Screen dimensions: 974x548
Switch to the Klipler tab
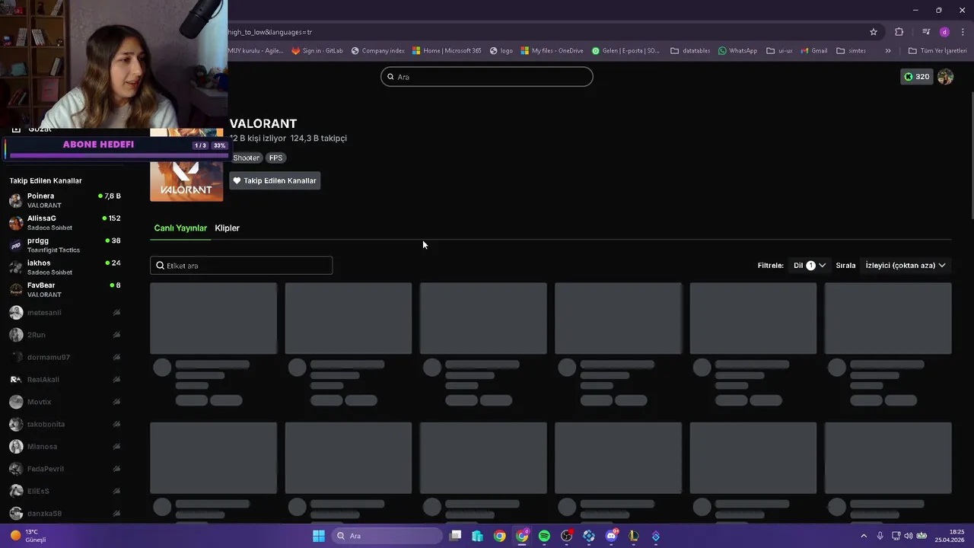227,228
